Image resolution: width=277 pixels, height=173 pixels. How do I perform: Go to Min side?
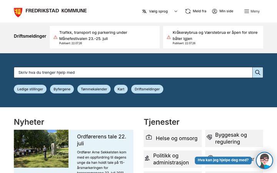pyautogui.click(x=223, y=11)
